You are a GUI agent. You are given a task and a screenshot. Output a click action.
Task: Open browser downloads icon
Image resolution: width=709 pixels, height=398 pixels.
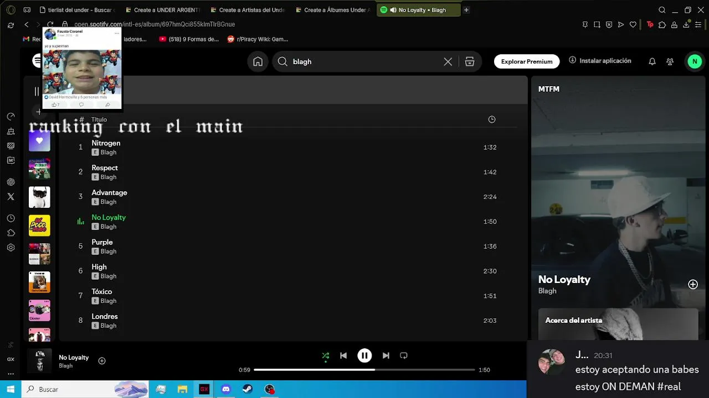click(x=686, y=24)
